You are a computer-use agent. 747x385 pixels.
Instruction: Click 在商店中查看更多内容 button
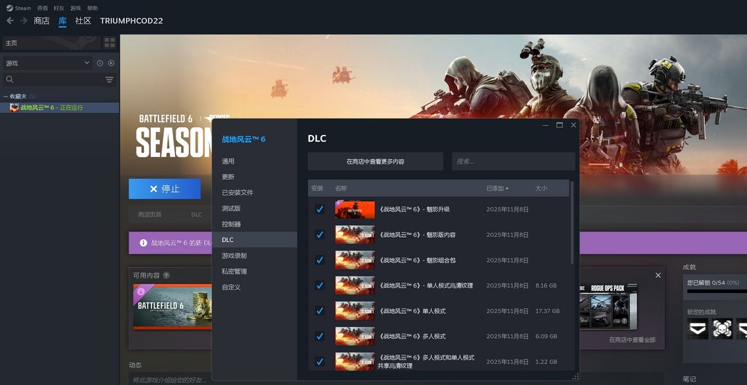tap(375, 162)
